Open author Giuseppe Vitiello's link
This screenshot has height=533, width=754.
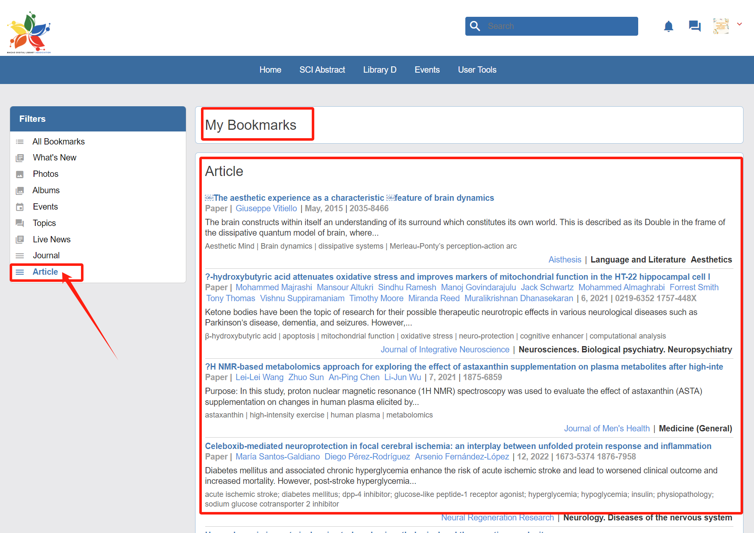point(266,208)
